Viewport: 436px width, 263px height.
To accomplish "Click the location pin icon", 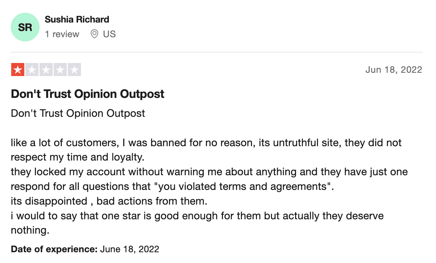I will click(x=94, y=34).
